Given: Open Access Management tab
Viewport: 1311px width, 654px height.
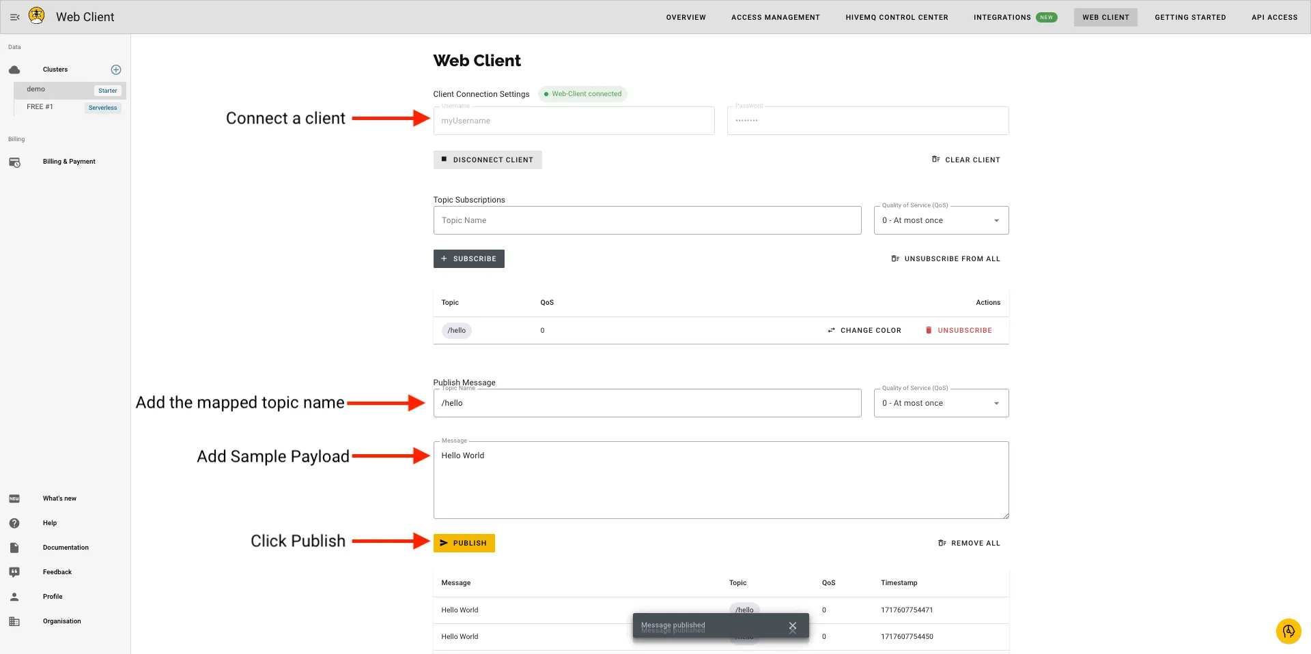Looking at the screenshot, I should 776,17.
